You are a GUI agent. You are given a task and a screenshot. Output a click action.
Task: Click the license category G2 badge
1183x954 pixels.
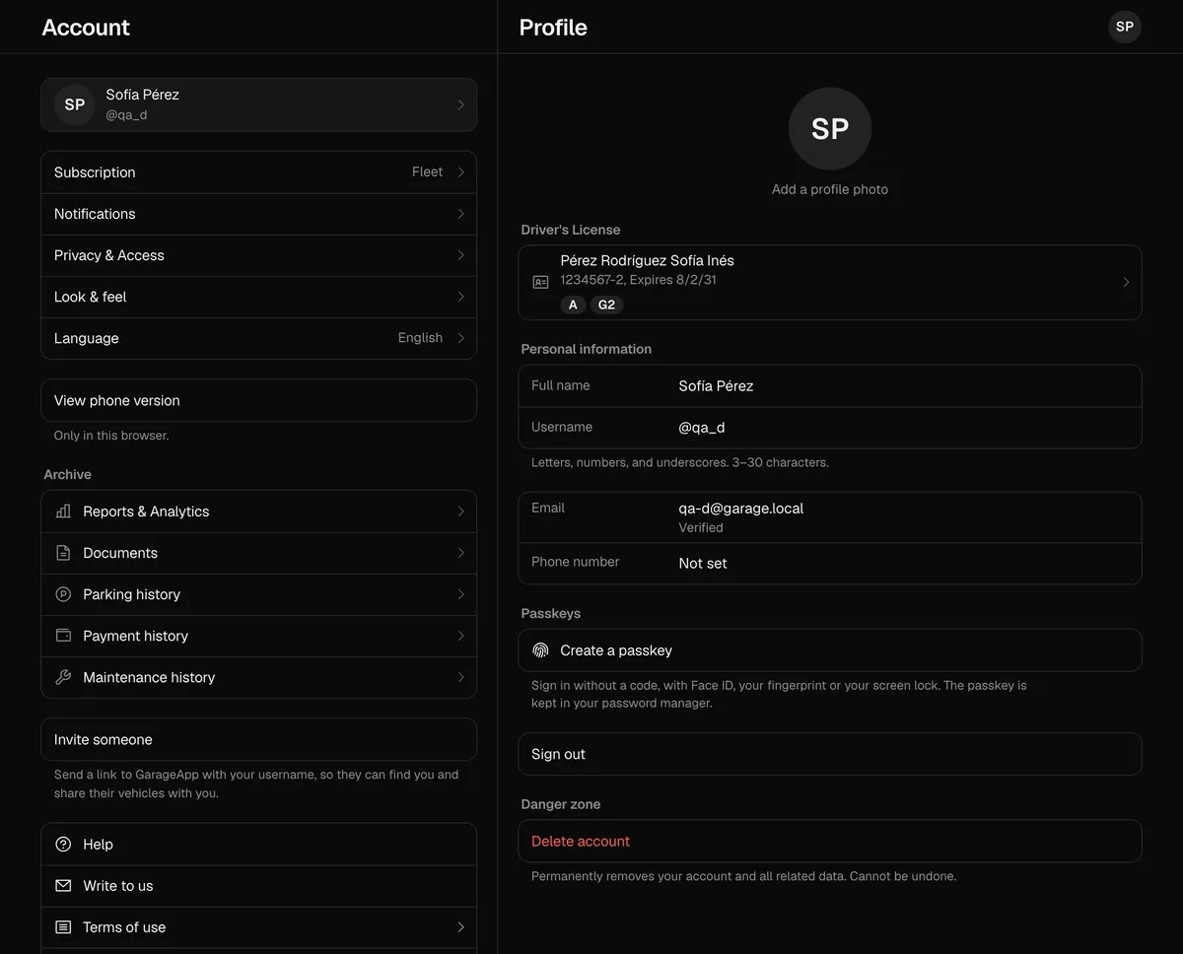pyautogui.click(x=606, y=305)
